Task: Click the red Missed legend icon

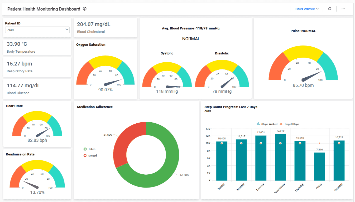Action: (85, 155)
